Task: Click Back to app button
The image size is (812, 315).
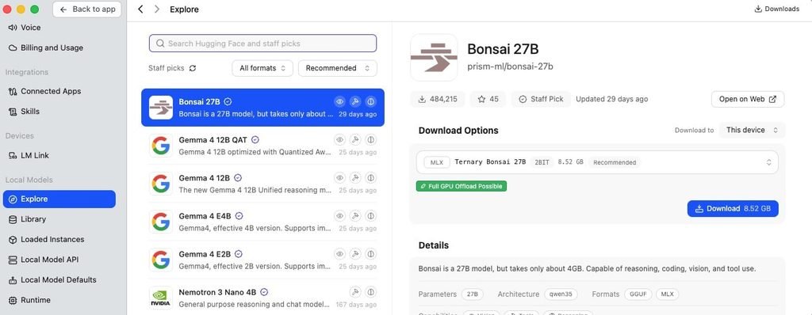Action: [x=87, y=9]
